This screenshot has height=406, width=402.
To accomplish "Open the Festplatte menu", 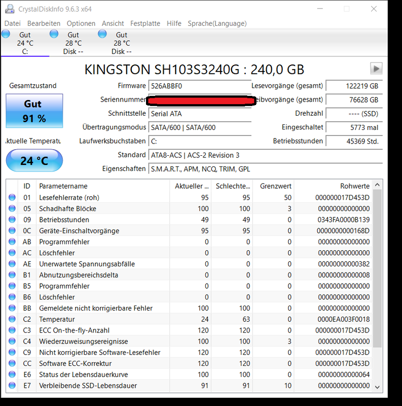I will click(x=145, y=23).
